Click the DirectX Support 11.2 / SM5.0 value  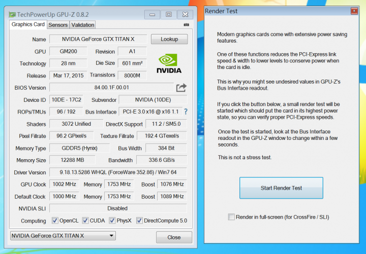tap(166, 124)
